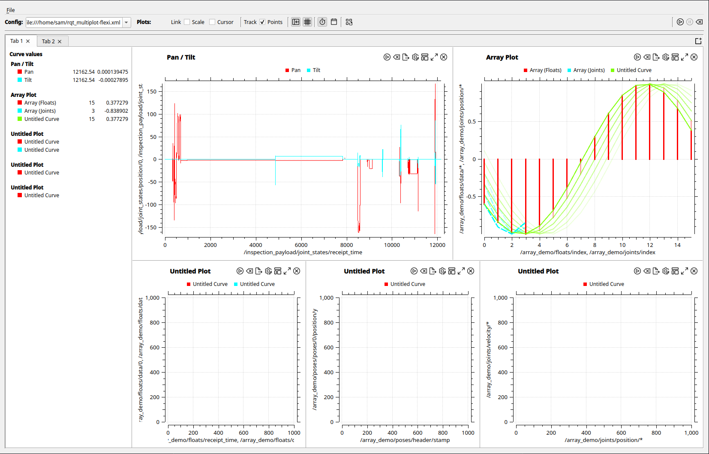The width and height of the screenshot is (709, 454).
Task: Remove the Array Plot
Action: [x=694, y=57]
